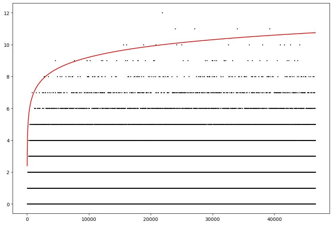Select the y-axis tick label 4
The image size is (333, 225).
8,140
